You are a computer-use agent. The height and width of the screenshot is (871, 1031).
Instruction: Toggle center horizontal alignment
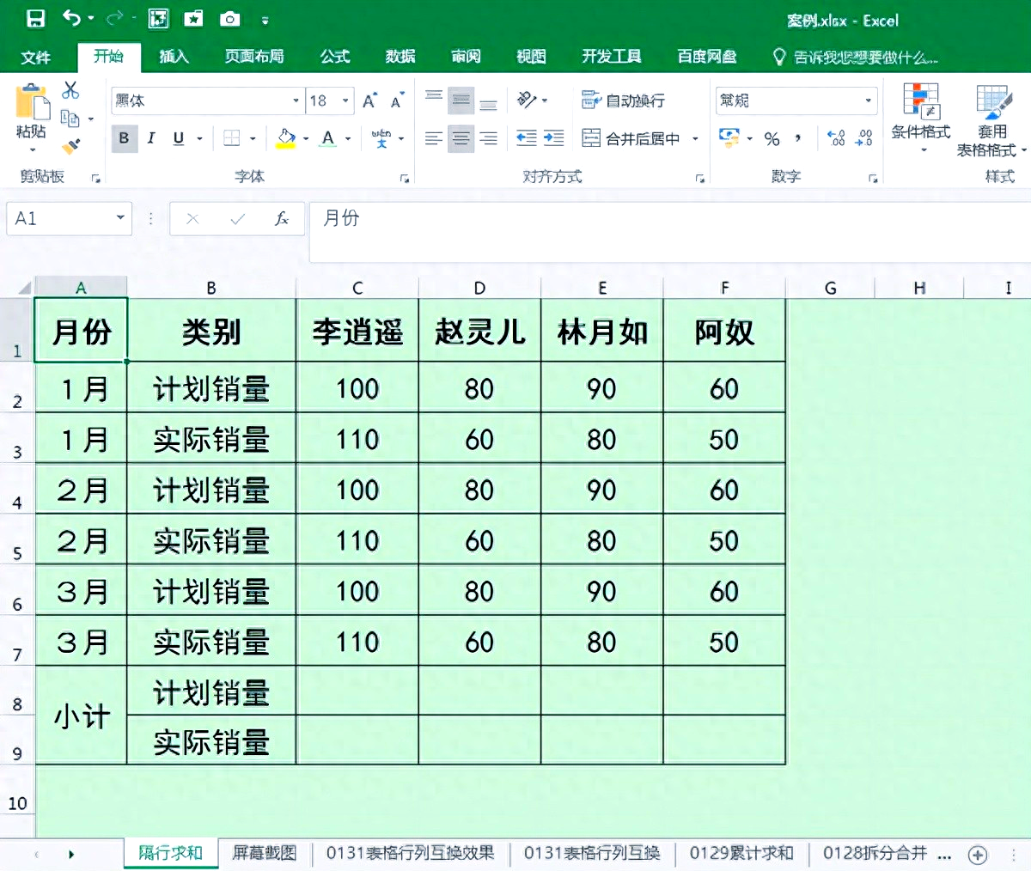pyautogui.click(x=461, y=138)
